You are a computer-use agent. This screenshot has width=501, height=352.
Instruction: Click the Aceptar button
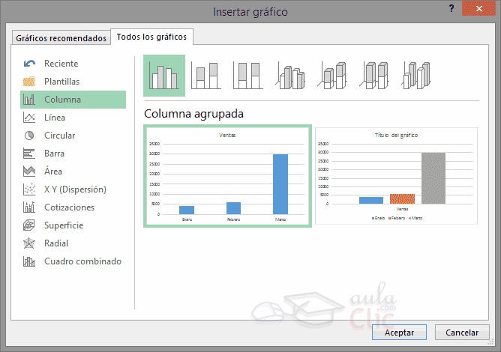point(398,332)
